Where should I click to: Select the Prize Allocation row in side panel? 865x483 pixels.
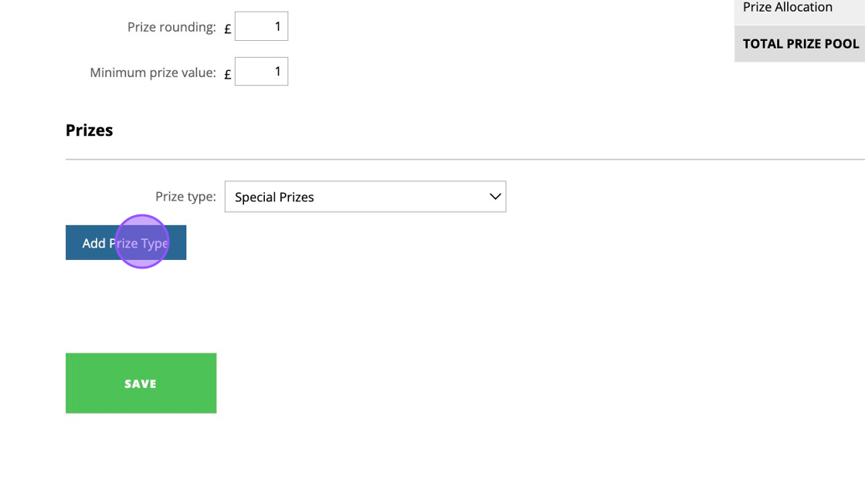coord(799,8)
